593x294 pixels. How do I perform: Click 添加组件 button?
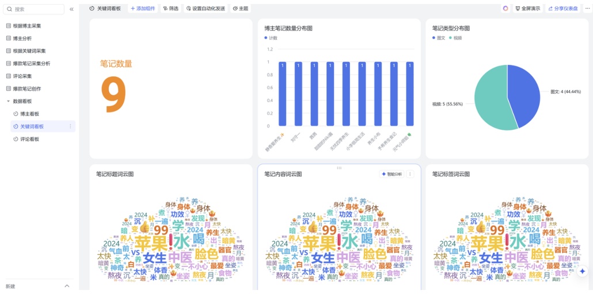[x=143, y=8]
